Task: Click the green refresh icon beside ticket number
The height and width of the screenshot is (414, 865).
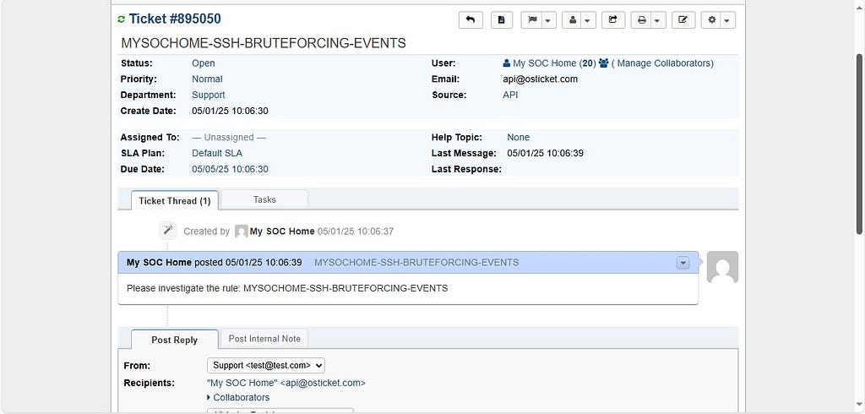Action: (122, 19)
